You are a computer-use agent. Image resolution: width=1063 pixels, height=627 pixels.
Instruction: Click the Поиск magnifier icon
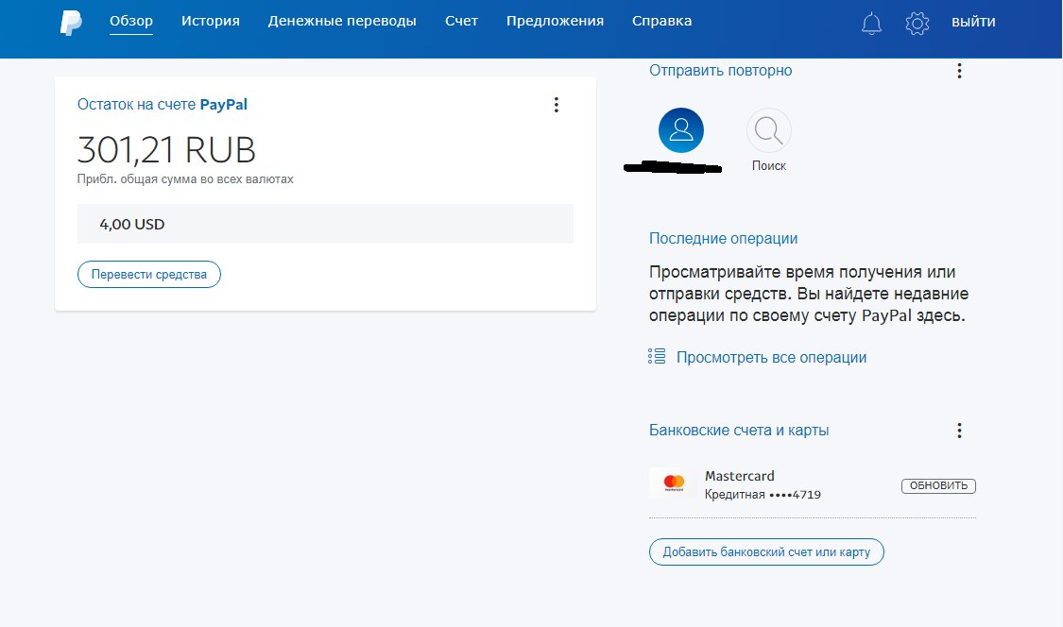769,130
